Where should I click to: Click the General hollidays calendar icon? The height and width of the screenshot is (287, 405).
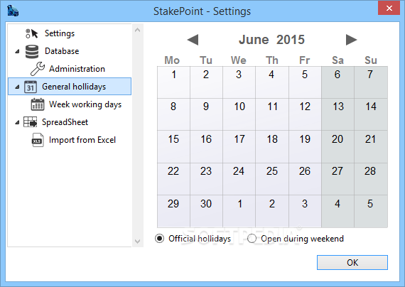[x=31, y=87]
